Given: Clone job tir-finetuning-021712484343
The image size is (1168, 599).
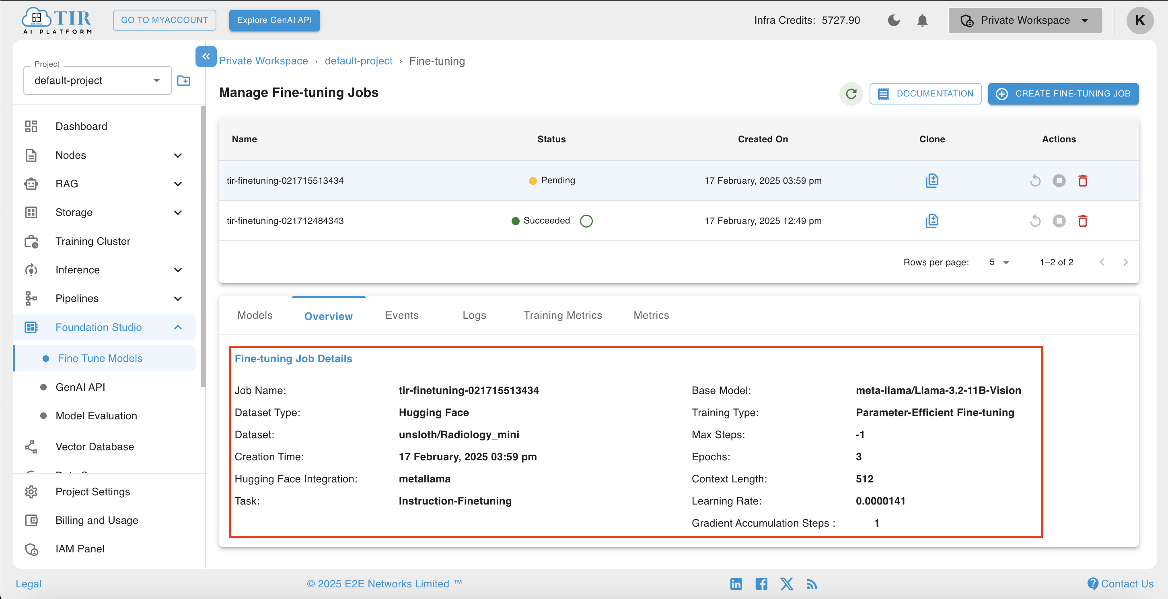Looking at the screenshot, I should pyautogui.click(x=932, y=221).
